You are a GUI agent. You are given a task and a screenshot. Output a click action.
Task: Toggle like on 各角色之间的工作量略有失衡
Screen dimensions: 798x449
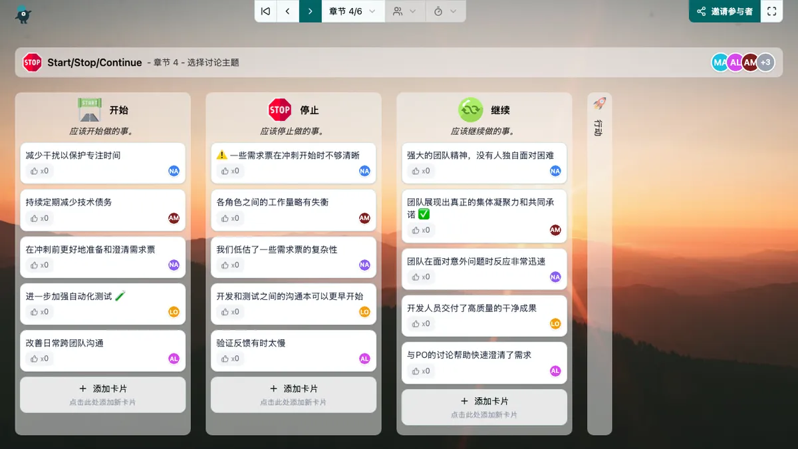click(230, 218)
